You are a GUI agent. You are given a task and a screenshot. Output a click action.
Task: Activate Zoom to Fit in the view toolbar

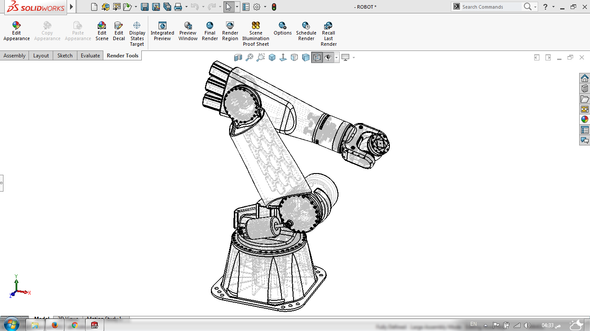click(249, 57)
